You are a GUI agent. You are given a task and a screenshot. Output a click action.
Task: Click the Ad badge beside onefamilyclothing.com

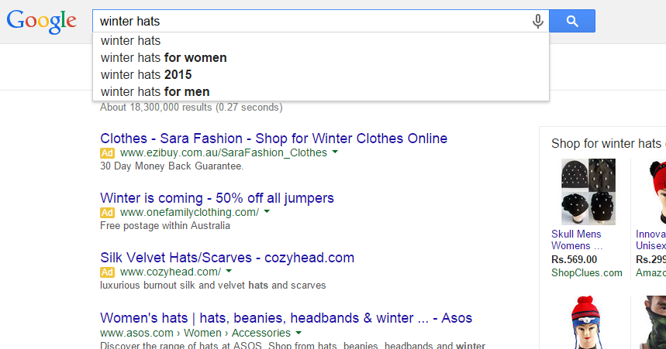(x=107, y=213)
